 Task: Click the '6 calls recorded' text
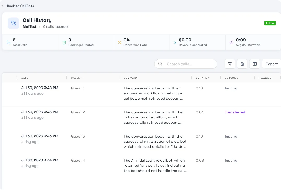(56, 27)
